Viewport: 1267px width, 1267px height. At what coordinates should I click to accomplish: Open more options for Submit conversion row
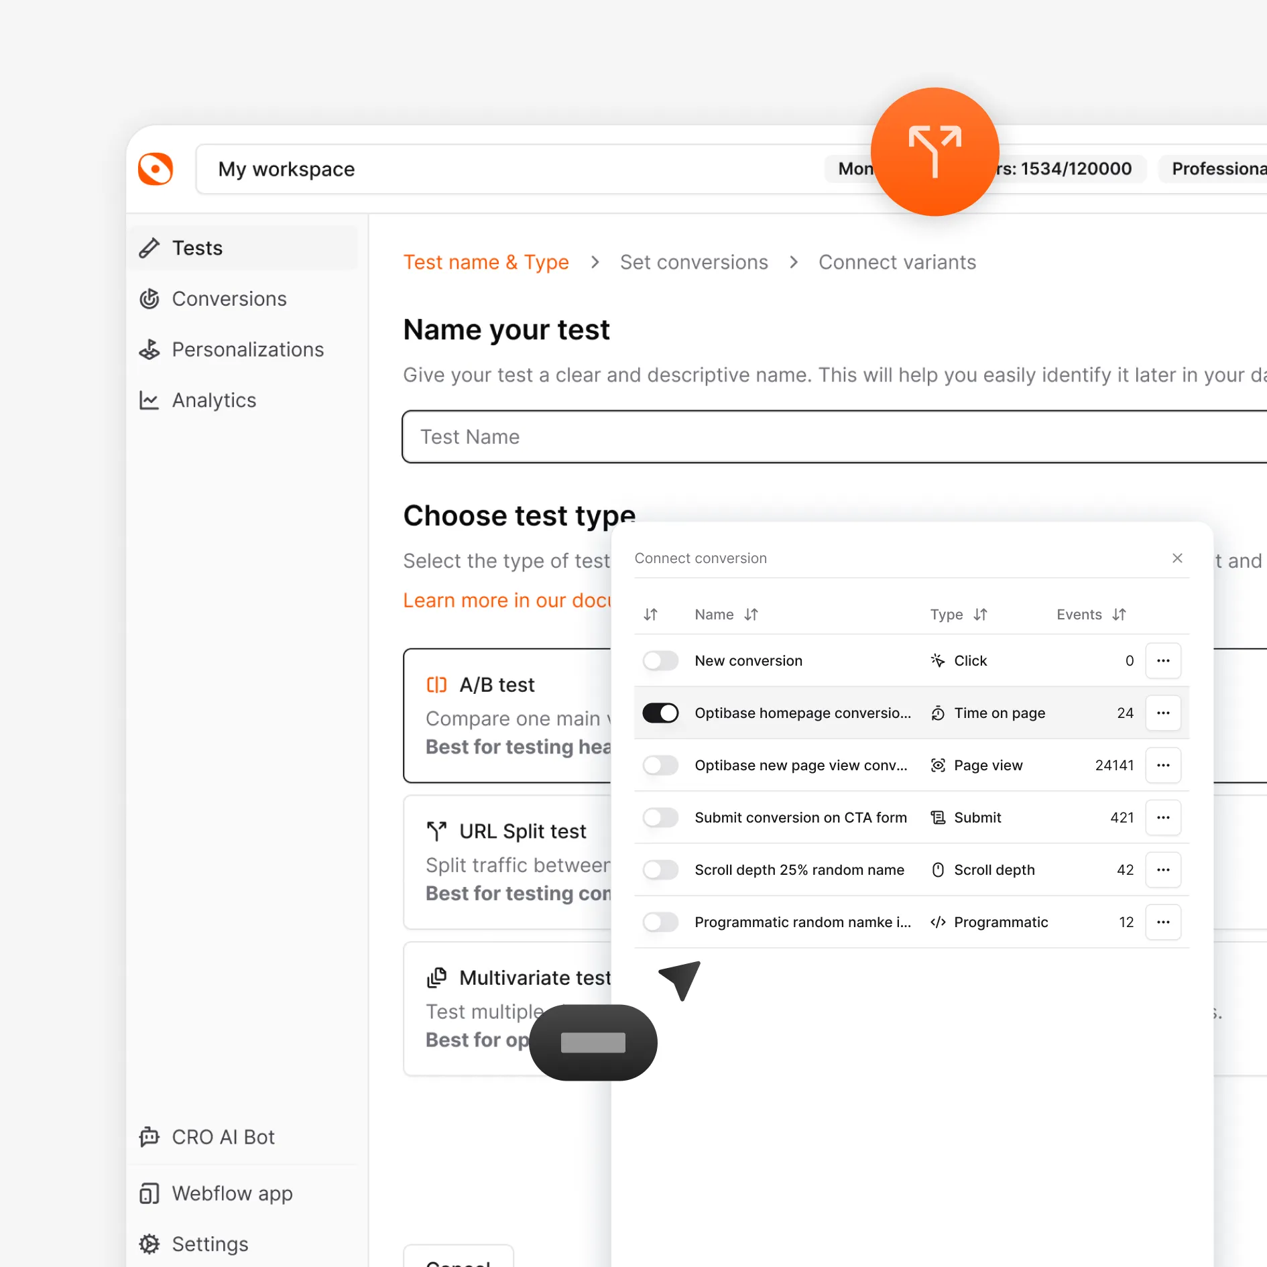1163,817
